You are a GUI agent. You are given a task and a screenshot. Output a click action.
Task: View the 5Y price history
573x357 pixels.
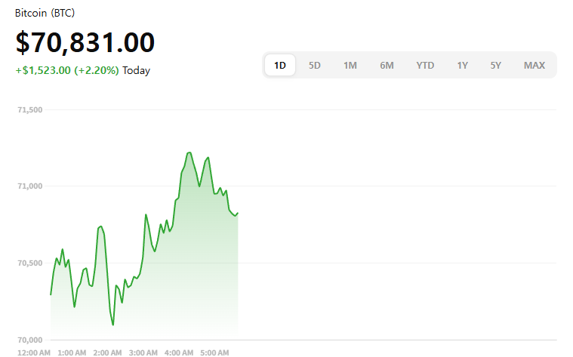tap(495, 66)
